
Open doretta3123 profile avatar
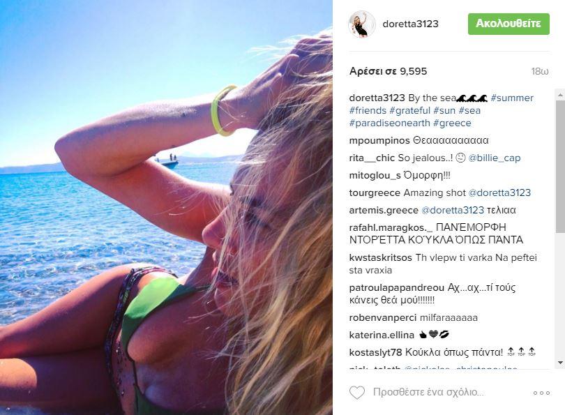pyautogui.click(x=362, y=24)
